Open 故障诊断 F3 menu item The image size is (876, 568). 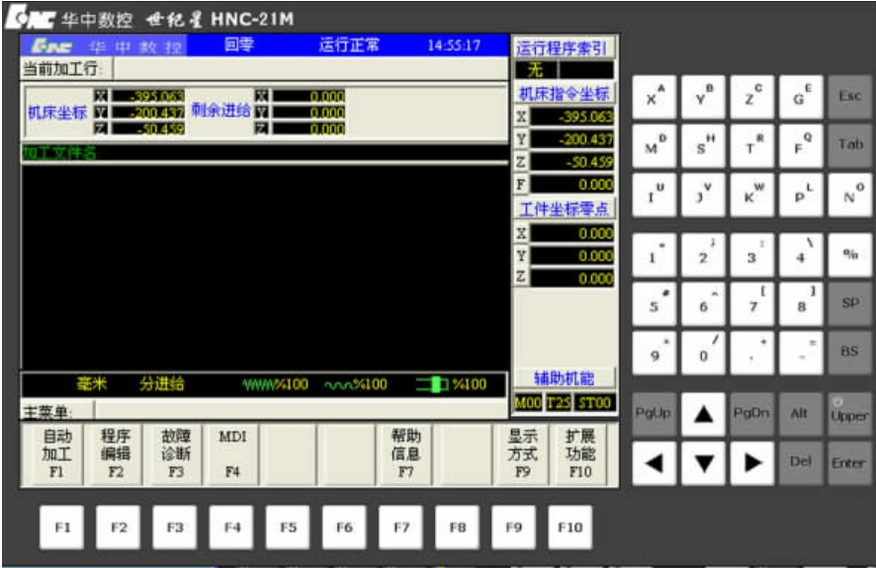pyautogui.click(x=175, y=454)
